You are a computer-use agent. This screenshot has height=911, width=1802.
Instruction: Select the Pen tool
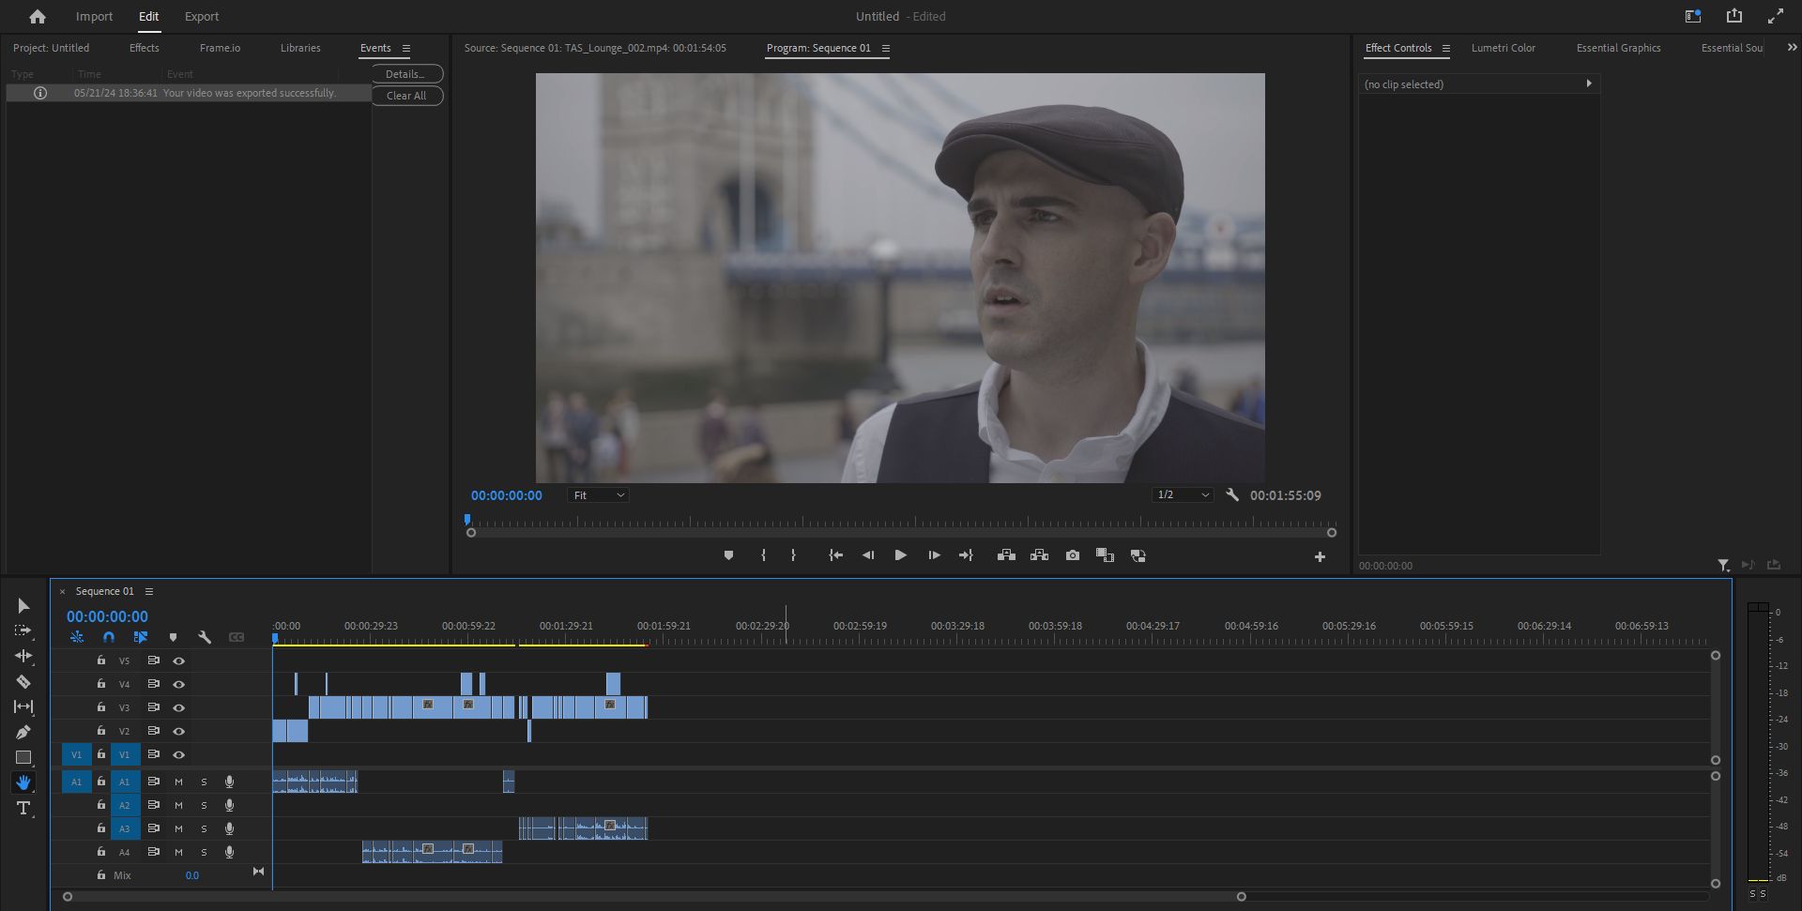(x=23, y=732)
